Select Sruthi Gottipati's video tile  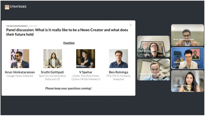[x=187, y=81]
